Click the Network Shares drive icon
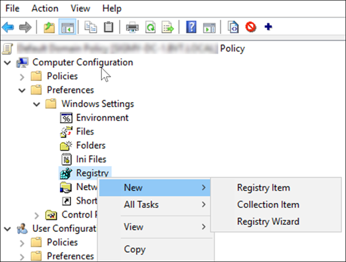Image resolution: width=346 pixels, height=262 pixels. click(65, 187)
